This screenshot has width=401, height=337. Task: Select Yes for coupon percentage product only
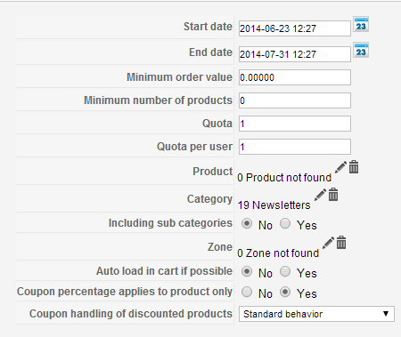285,293
